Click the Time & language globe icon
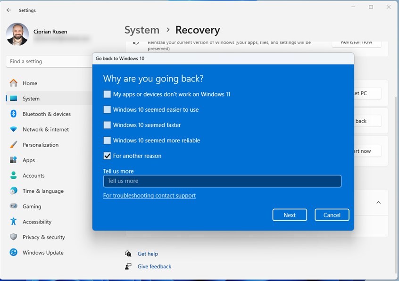 (x=14, y=191)
